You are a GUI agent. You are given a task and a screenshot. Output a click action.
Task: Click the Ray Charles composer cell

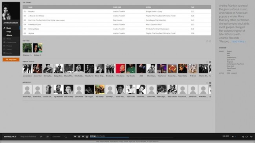(118, 20)
